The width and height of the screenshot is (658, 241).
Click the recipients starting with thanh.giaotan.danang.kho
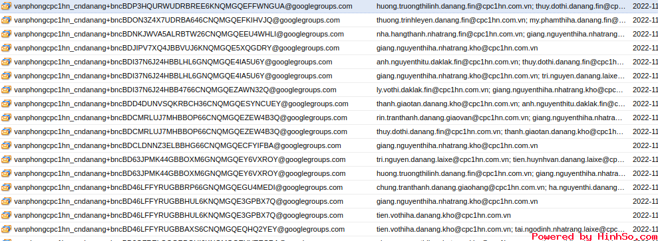tap(500, 104)
